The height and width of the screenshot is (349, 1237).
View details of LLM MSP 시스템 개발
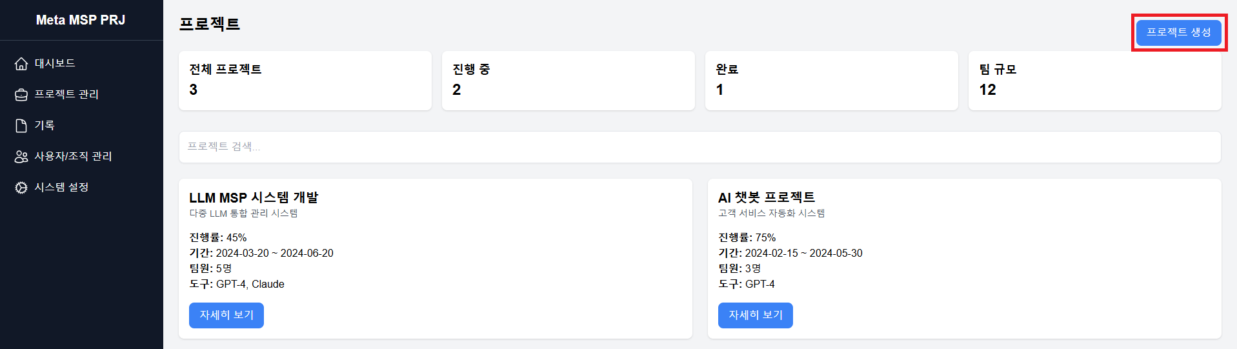click(226, 315)
